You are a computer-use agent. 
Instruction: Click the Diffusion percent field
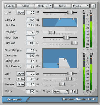(x=30, y=43)
